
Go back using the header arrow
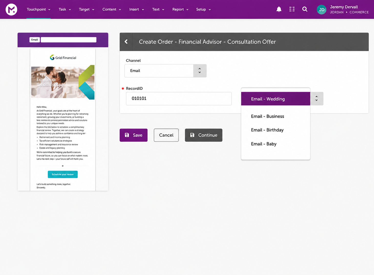(x=126, y=42)
